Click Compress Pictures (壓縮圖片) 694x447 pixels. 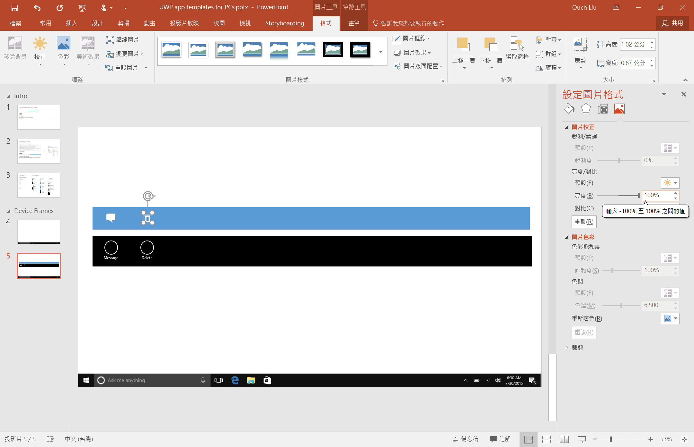click(122, 40)
